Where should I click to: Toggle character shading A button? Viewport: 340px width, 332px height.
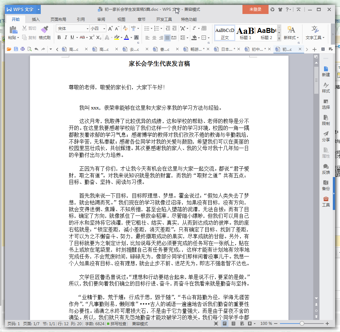coord(136,37)
